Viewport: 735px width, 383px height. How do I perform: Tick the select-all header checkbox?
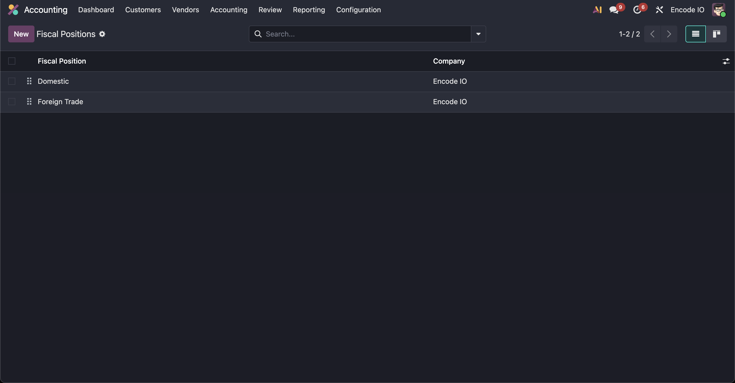[x=12, y=61]
